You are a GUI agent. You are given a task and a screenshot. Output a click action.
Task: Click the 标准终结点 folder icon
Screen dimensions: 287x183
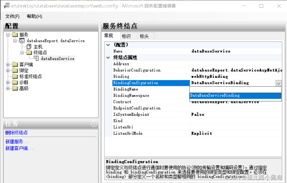click(x=15, y=76)
